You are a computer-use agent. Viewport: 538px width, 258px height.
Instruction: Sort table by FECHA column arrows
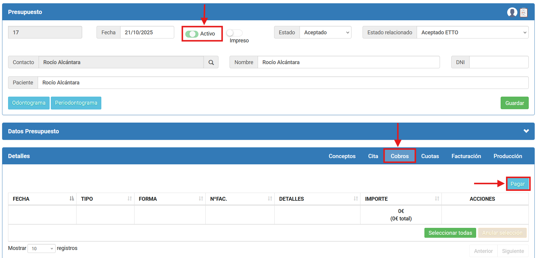(x=72, y=199)
